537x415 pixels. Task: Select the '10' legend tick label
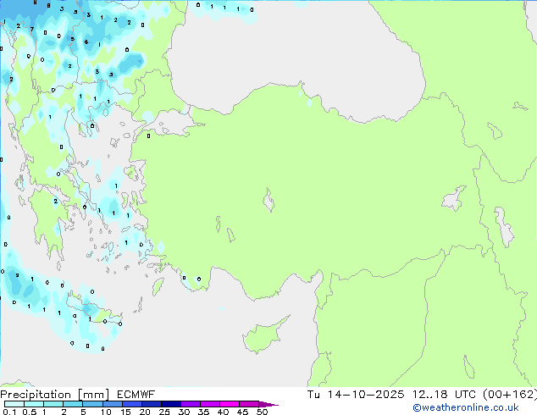point(106,412)
